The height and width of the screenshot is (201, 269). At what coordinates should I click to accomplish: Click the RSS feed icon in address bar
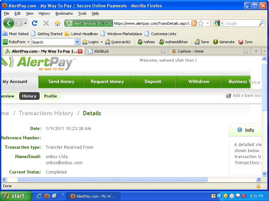[x=194, y=23]
